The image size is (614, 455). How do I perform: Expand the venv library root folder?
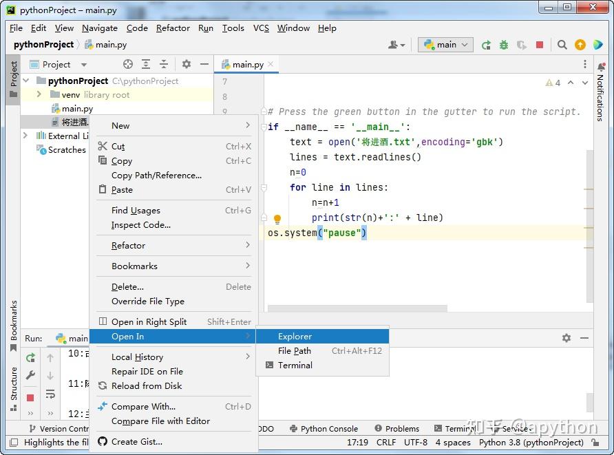tap(39, 94)
